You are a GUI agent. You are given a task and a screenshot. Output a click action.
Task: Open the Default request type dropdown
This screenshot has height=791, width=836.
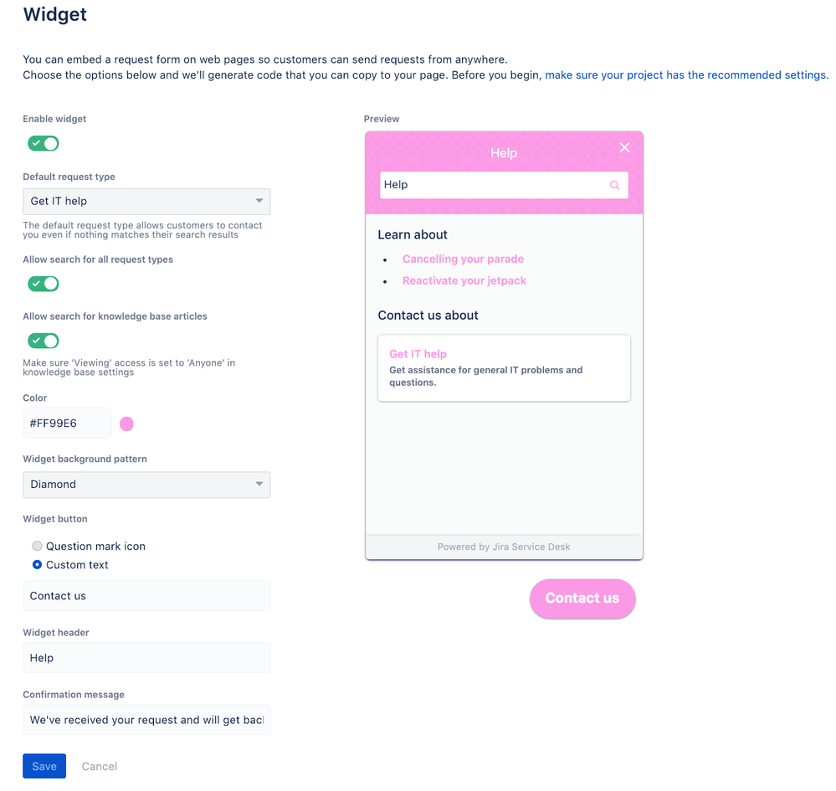[x=146, y=201]
